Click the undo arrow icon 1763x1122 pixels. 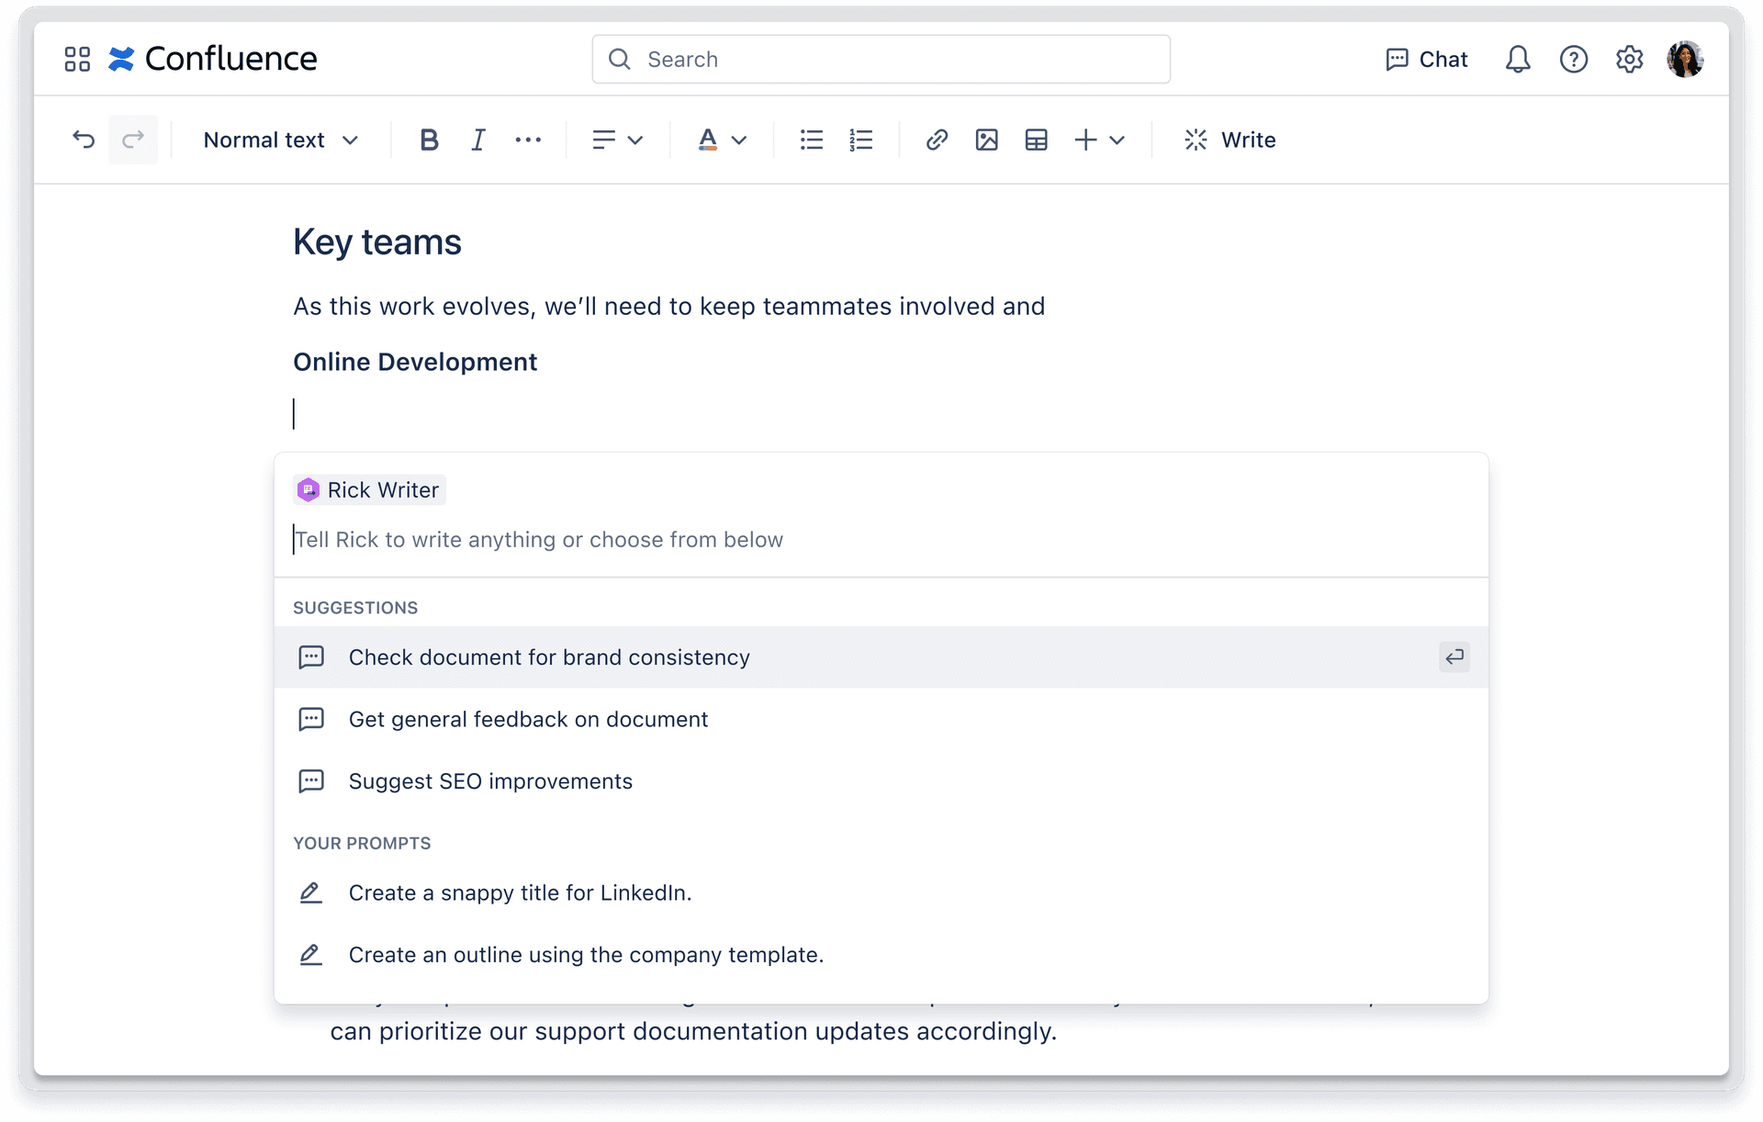(84, 140)
